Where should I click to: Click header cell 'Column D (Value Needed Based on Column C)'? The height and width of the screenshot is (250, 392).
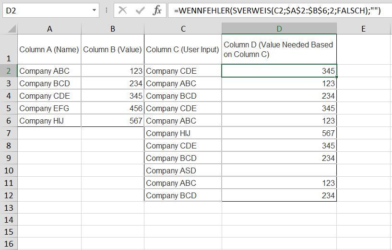[x=279, y=49]
